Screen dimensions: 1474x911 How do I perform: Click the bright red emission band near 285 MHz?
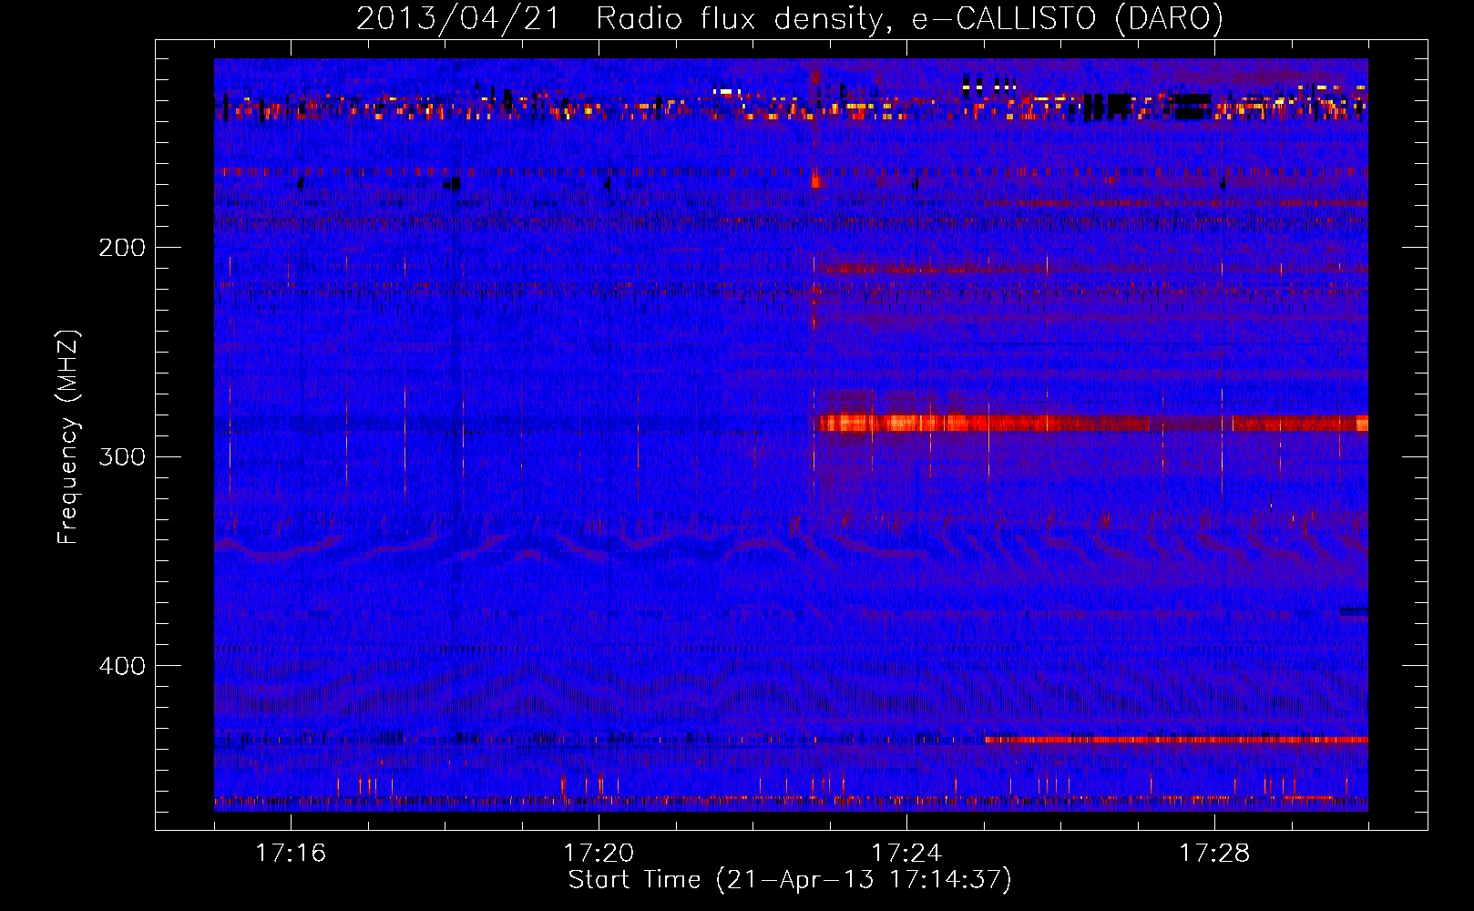1093,423
